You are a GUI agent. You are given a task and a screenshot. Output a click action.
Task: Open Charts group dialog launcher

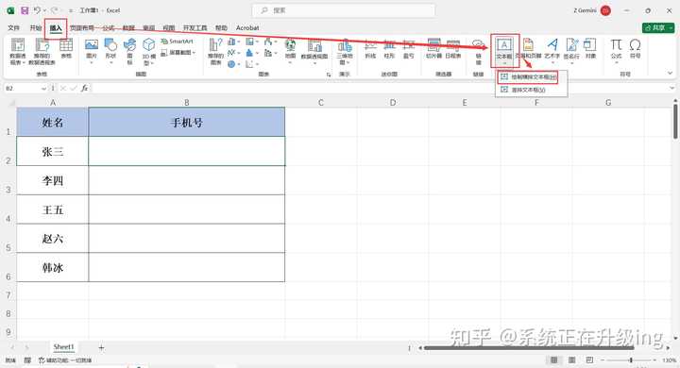(x=329, y=75)
